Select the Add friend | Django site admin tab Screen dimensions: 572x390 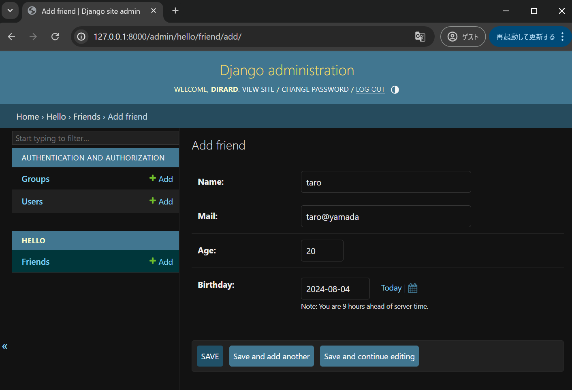[93, 11]
